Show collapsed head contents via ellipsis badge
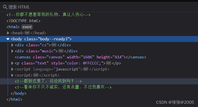Screen dimensions: 198x107 pos(27,33)
